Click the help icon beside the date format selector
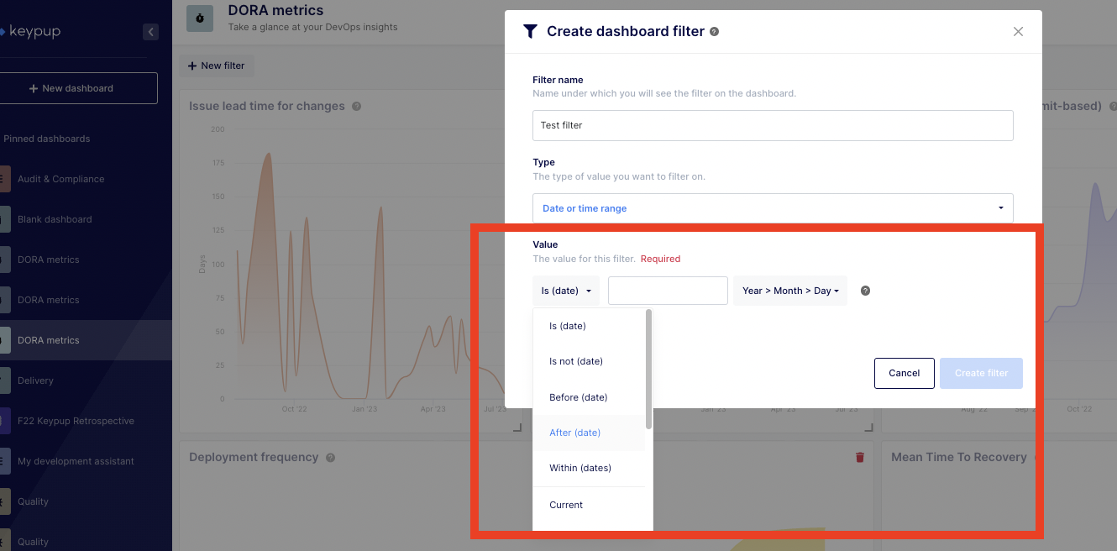The height and width of the screenshot is (551, 1117). pyautogui.click(x=865, y=290)
